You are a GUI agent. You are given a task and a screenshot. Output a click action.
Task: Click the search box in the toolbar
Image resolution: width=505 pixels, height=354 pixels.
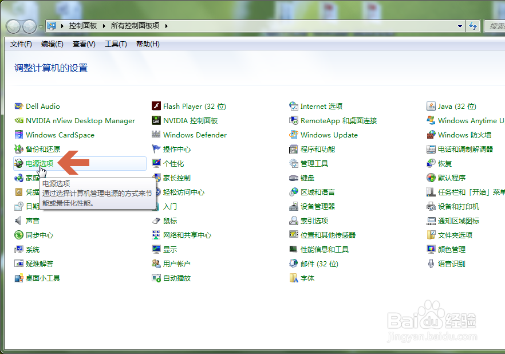pos(495,26)
